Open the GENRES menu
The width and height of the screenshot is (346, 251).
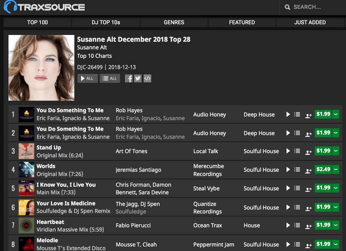(x=174, y=22)
